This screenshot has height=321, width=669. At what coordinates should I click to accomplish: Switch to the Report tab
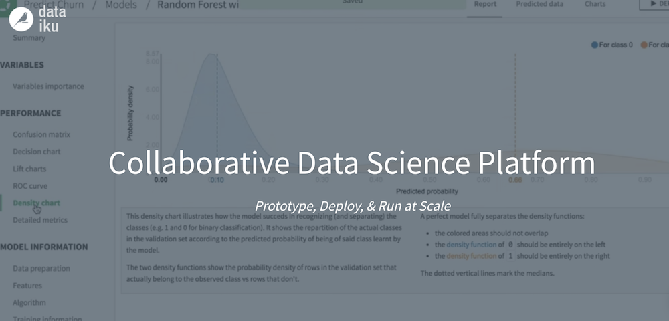pyautogui.click(x=485, y=4)
